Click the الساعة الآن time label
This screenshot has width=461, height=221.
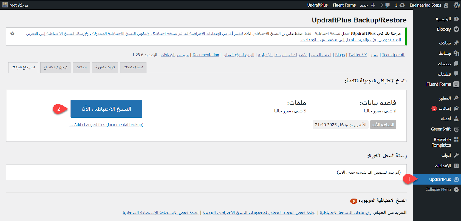click(383, 125)
